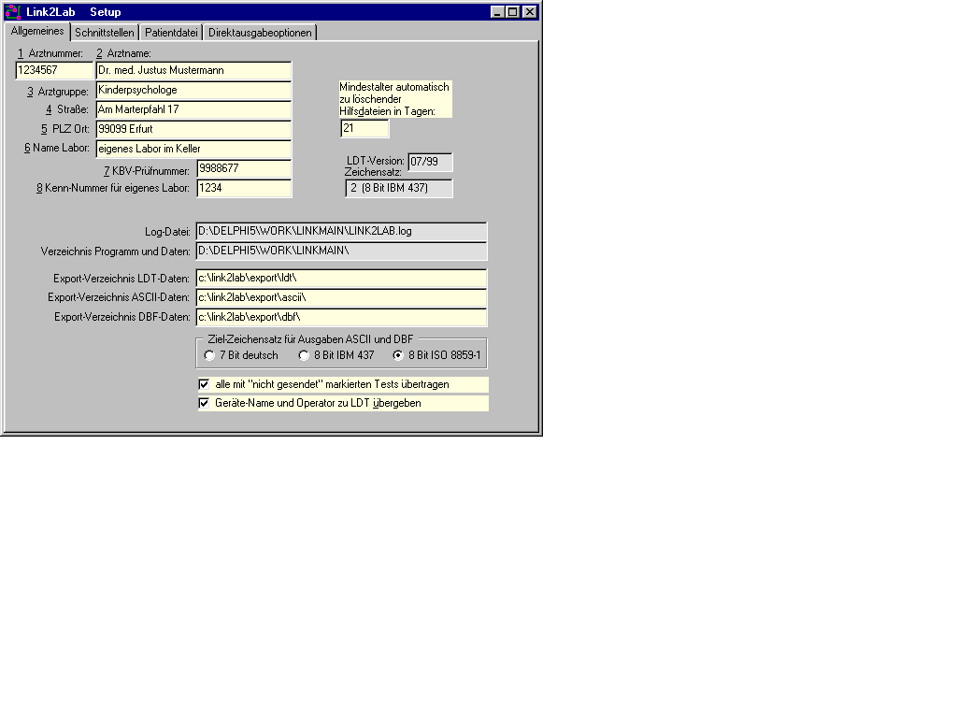Select the 8 Bit ISO 8859-1 option
Image resolution: width=957 pixels, height=718 pixels.
398,355
